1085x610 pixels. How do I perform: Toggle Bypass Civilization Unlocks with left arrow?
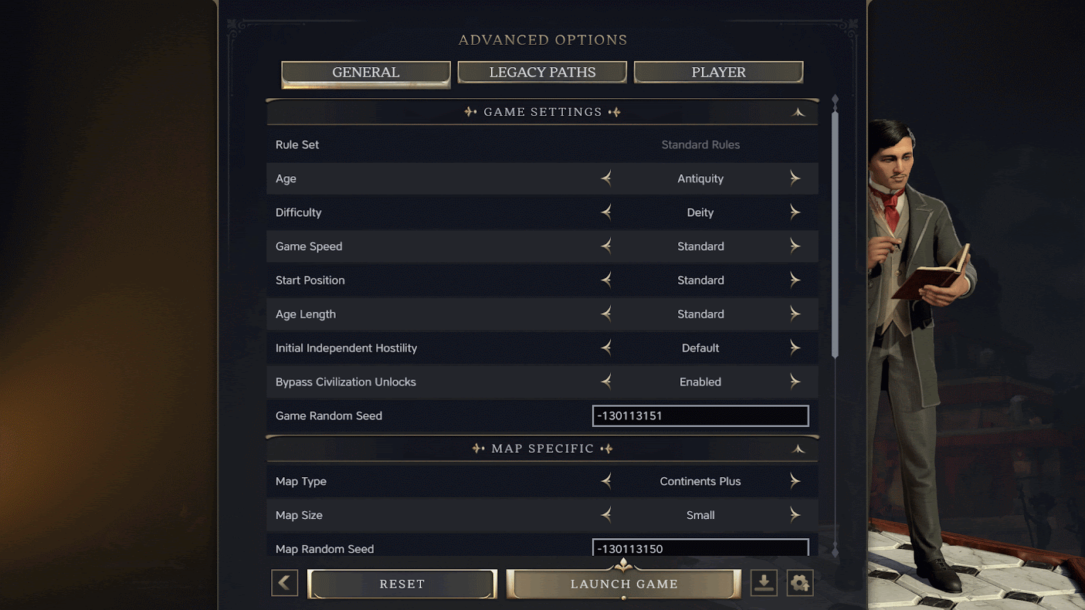click(606, 382)
